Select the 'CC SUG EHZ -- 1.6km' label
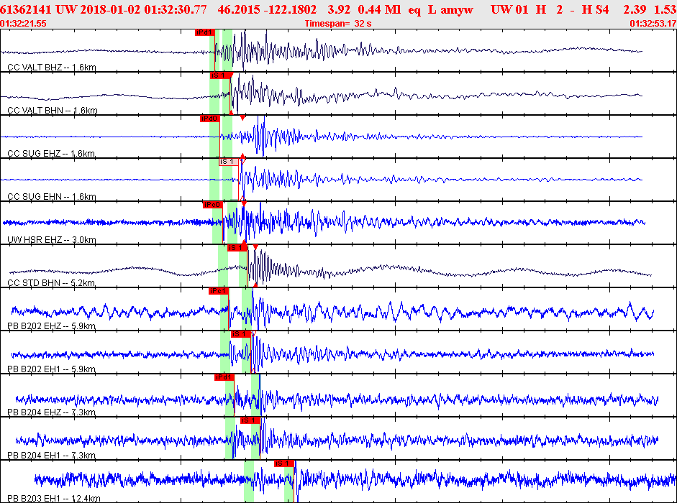Viewport: 677px width, 503px height. (51, 154)
